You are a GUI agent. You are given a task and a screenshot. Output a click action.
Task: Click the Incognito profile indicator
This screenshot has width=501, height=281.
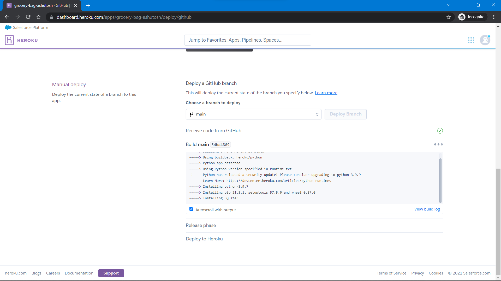click(473, 17)
